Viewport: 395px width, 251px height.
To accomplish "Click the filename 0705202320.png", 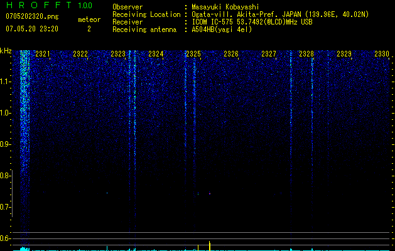I will click(32, 17).
